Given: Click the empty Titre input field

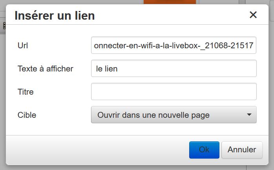Looking at the screenshot, I should [174, 91].
